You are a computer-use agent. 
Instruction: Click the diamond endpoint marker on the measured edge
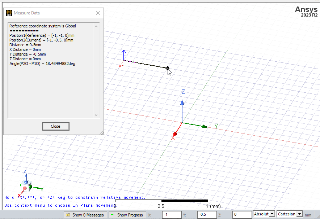(167, 68)
